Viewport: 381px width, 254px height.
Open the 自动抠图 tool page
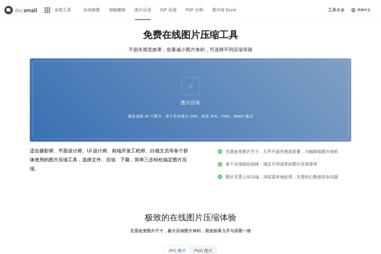[91, 10]
